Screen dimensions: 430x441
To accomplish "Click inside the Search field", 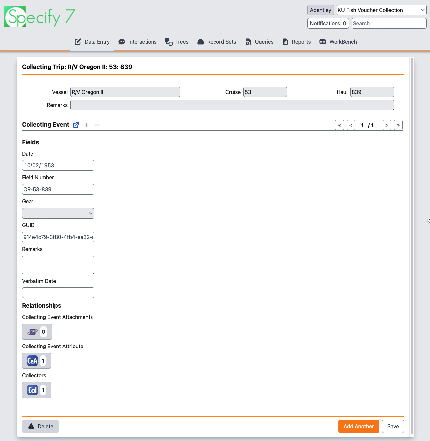I will (x=389, y=23).
